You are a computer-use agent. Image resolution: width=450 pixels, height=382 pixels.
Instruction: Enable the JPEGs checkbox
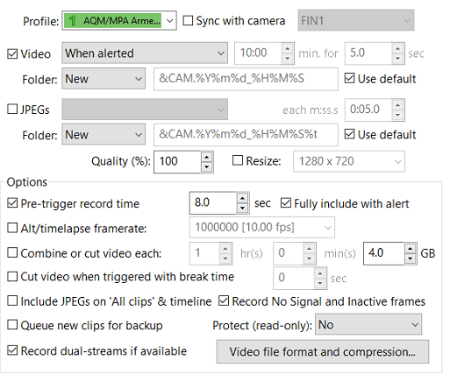click(x=12, y=110)
